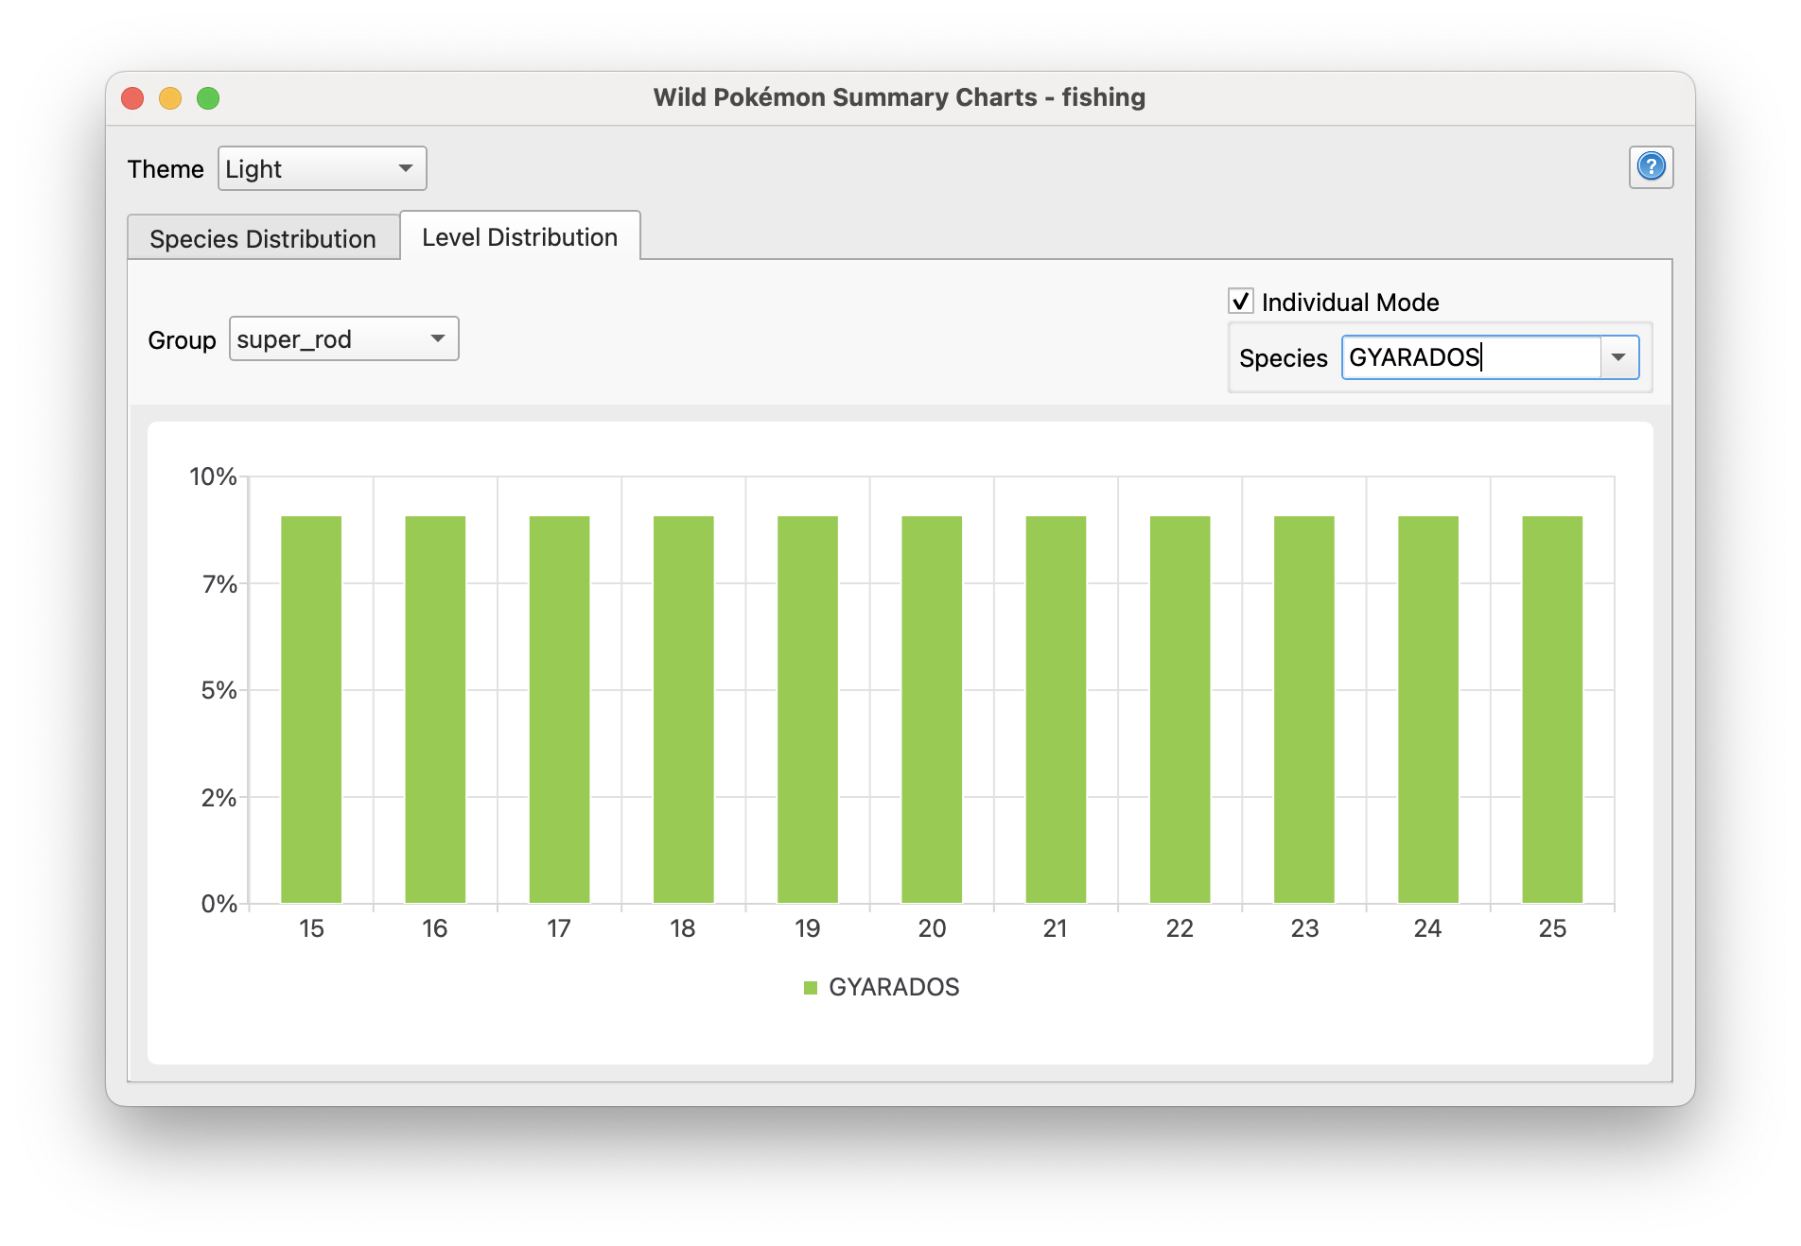Click the GYARADOS legend label
Viewport: 1801px width, 1246px height.
pos(894,987)
